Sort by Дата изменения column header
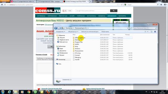 105,35
